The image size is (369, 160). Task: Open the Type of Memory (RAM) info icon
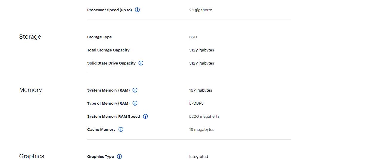[135, 103]
